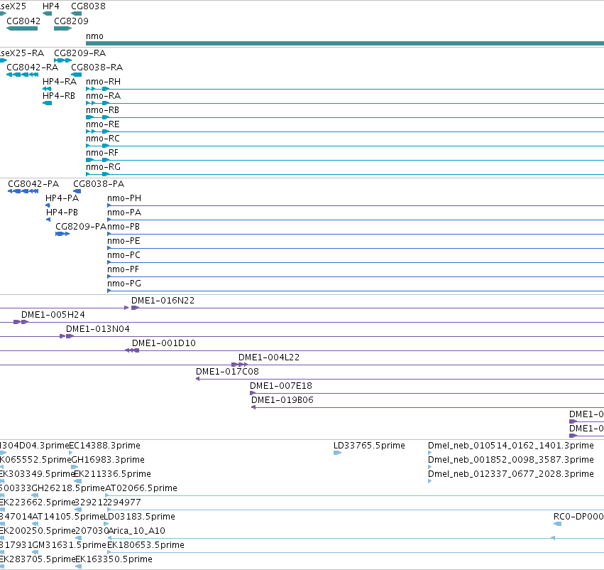Click the GH16983.3prime EST label
Viewport: 604px width, 570px height.
coord(108,460)
